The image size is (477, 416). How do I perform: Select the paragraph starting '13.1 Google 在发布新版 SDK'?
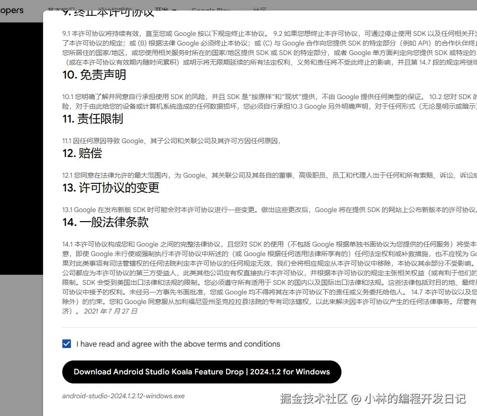(x=270, y=210)
